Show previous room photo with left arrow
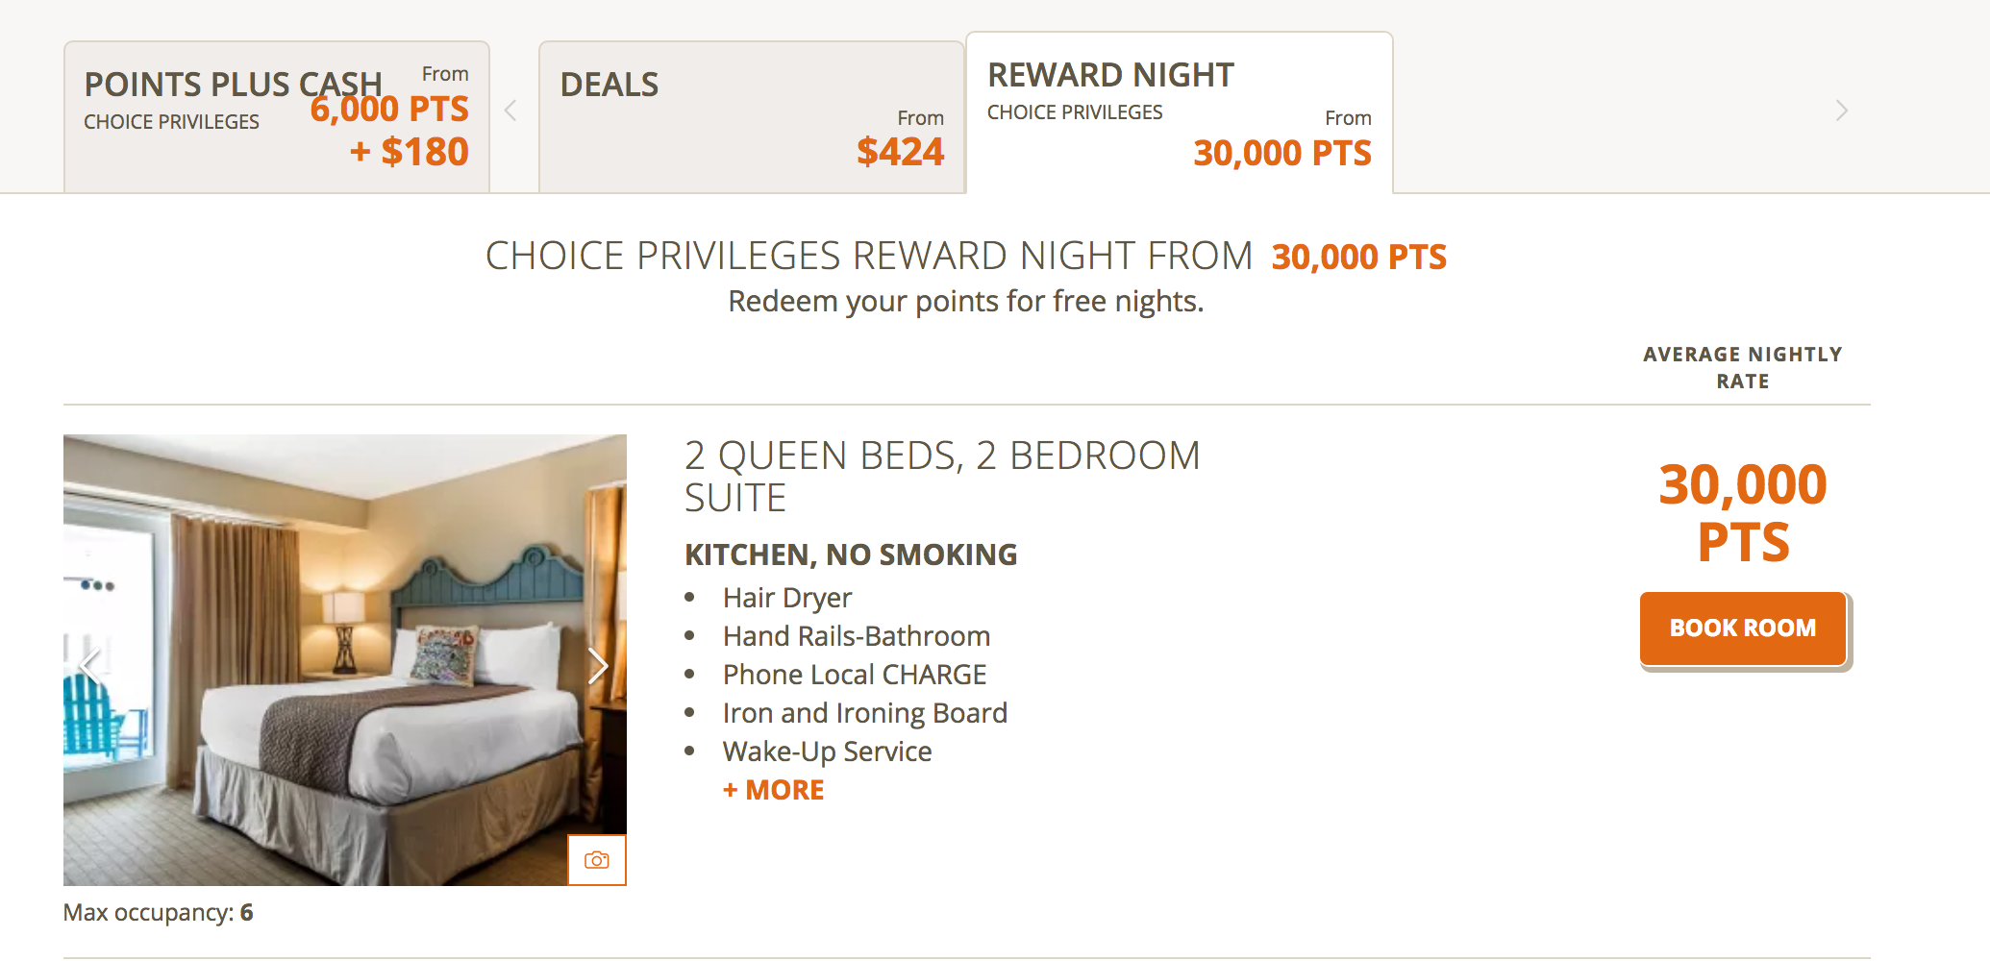This screenshot has width=1990, height=961. tap(91, 665)
